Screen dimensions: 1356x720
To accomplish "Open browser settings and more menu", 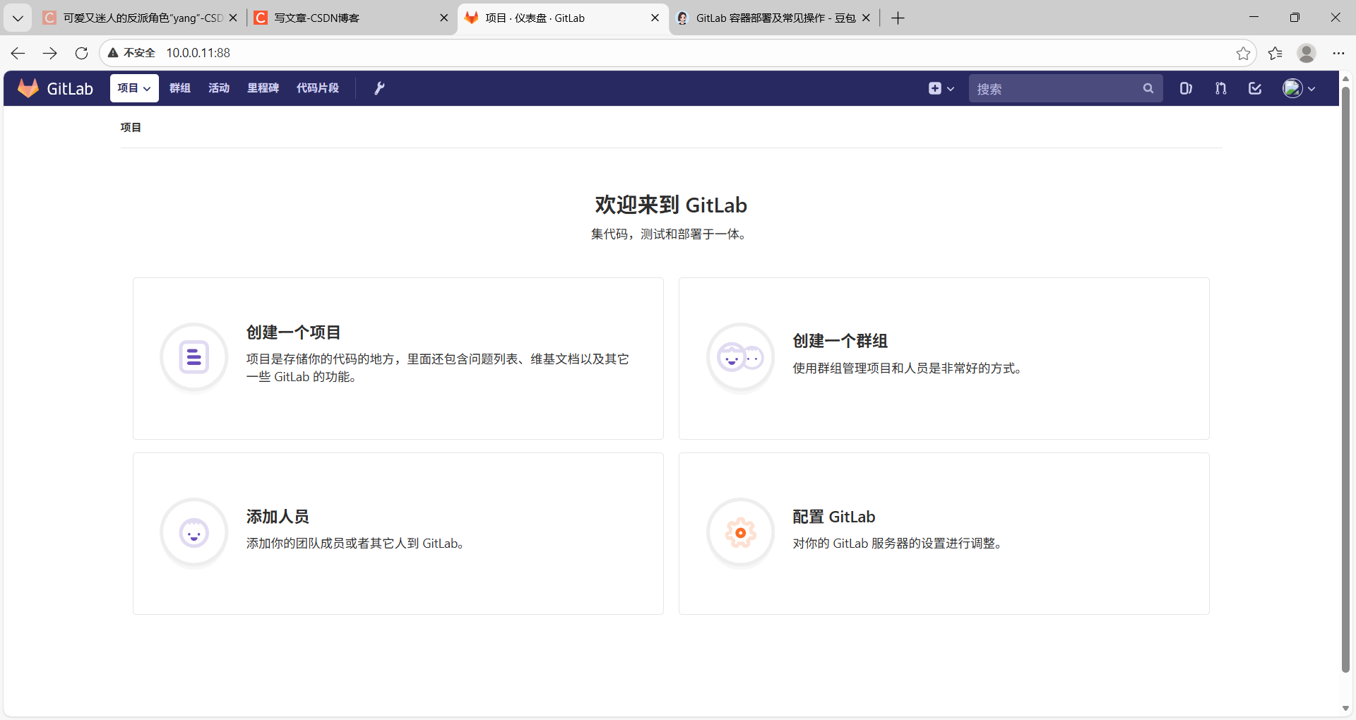I will pyautogui.click(x=1338, y=53).
